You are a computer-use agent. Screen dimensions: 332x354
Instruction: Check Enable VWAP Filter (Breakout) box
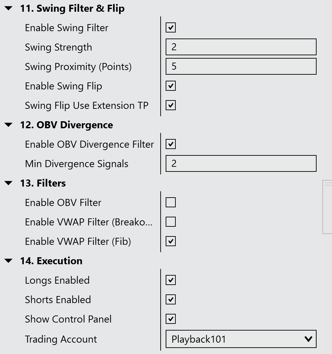171,222
